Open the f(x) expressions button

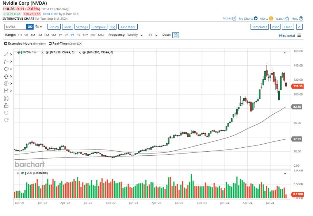pos(113,27)
